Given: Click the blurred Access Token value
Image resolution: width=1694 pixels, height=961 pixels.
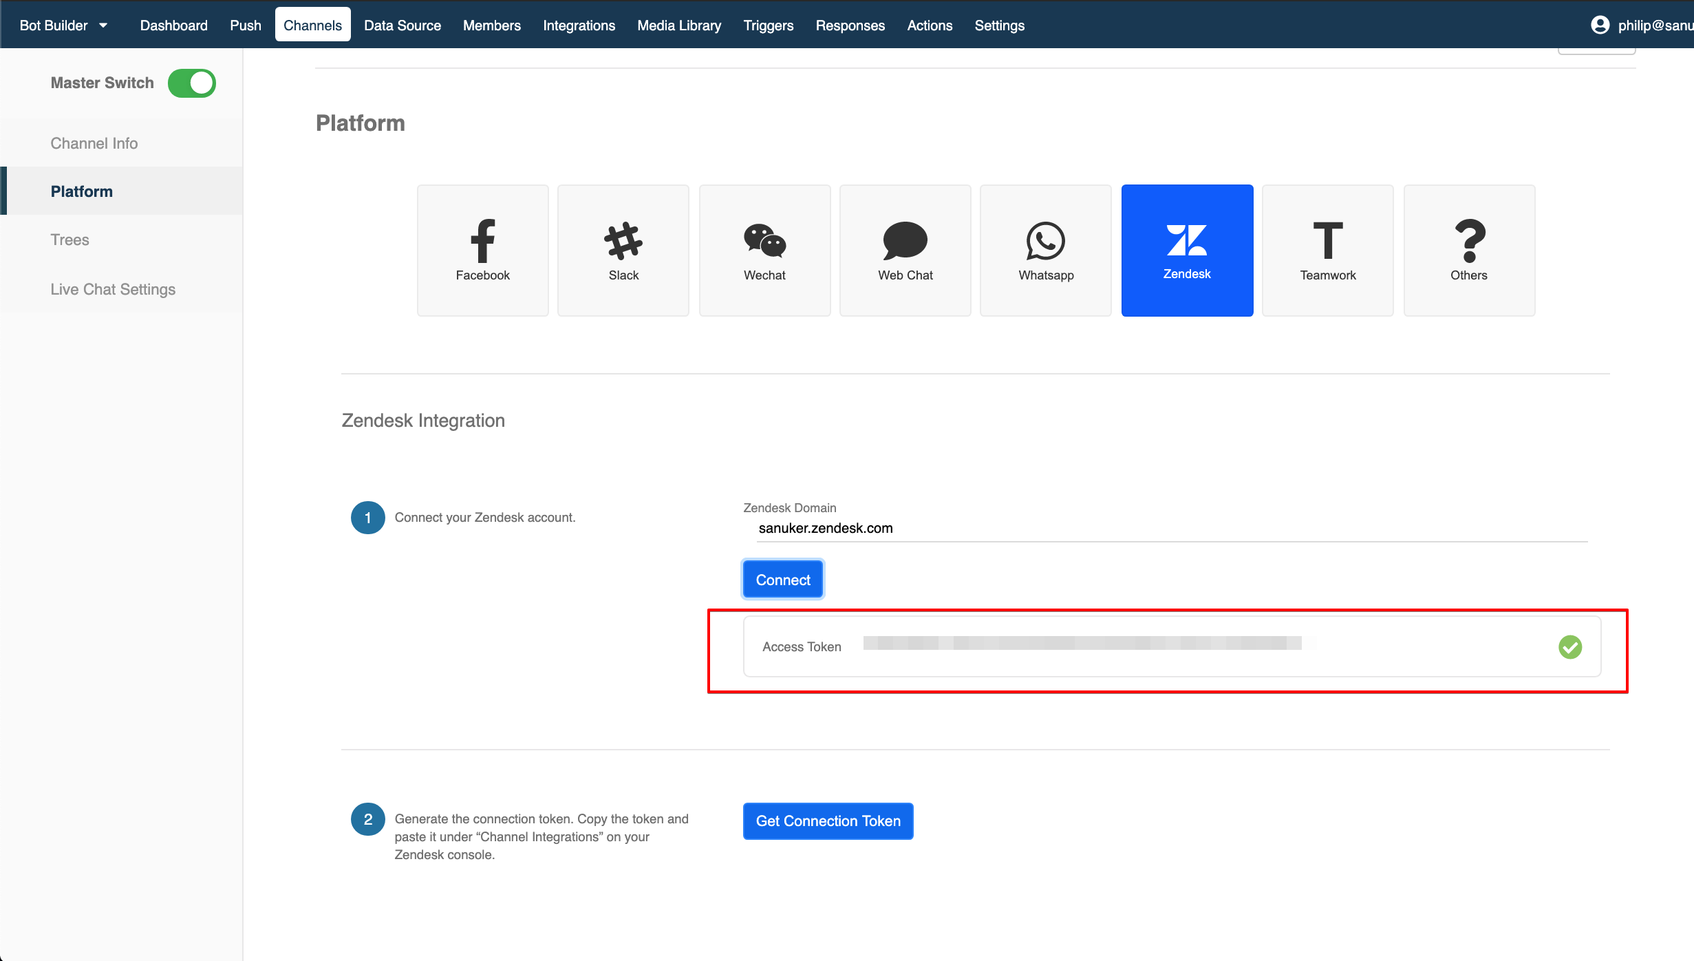Looking at the screenshot, I should [x=1082, y=643].
